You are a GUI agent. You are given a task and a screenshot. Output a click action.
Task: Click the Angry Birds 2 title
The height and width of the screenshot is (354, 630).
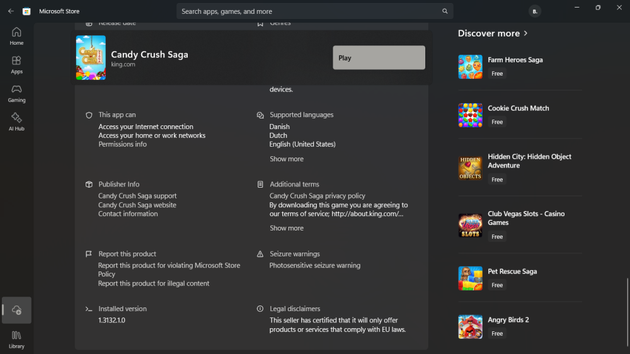point(508,320)
